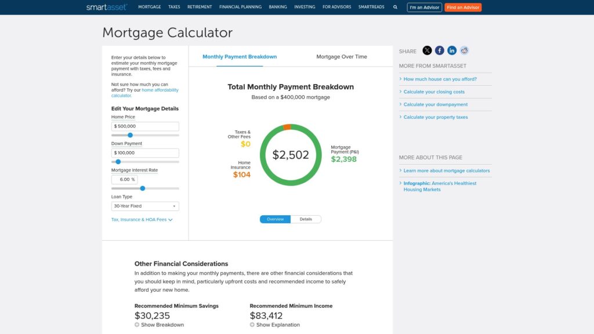Open the Investing menu
This screenshot has width=594, height=334.
coord(305,7)
